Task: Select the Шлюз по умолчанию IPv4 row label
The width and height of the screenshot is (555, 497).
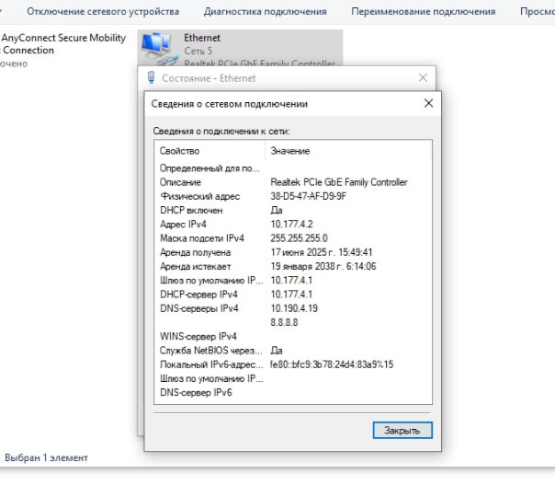Action: (211, 281)
